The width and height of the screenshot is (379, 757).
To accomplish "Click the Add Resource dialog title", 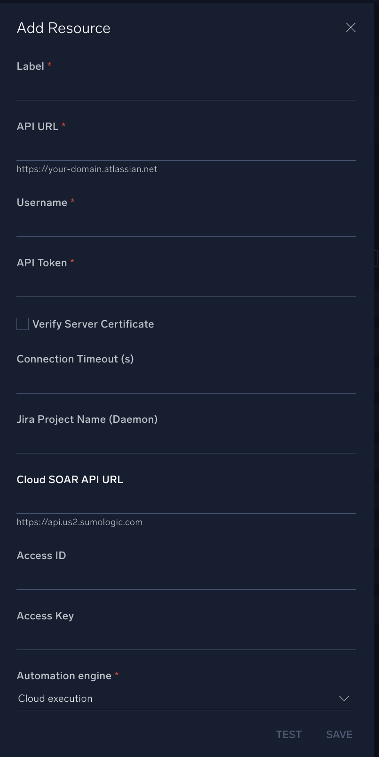I will 63,28.
